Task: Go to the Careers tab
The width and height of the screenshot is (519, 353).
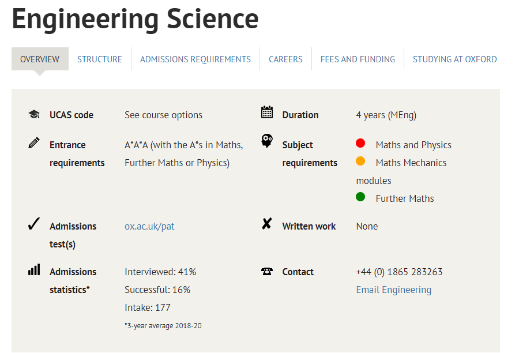Action: pos(285,59)
